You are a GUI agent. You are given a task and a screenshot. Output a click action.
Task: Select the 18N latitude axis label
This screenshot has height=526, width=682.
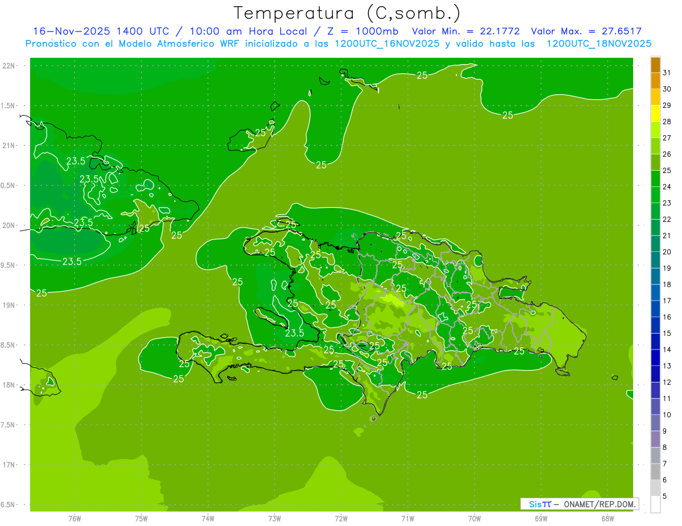tap(9, 385)
